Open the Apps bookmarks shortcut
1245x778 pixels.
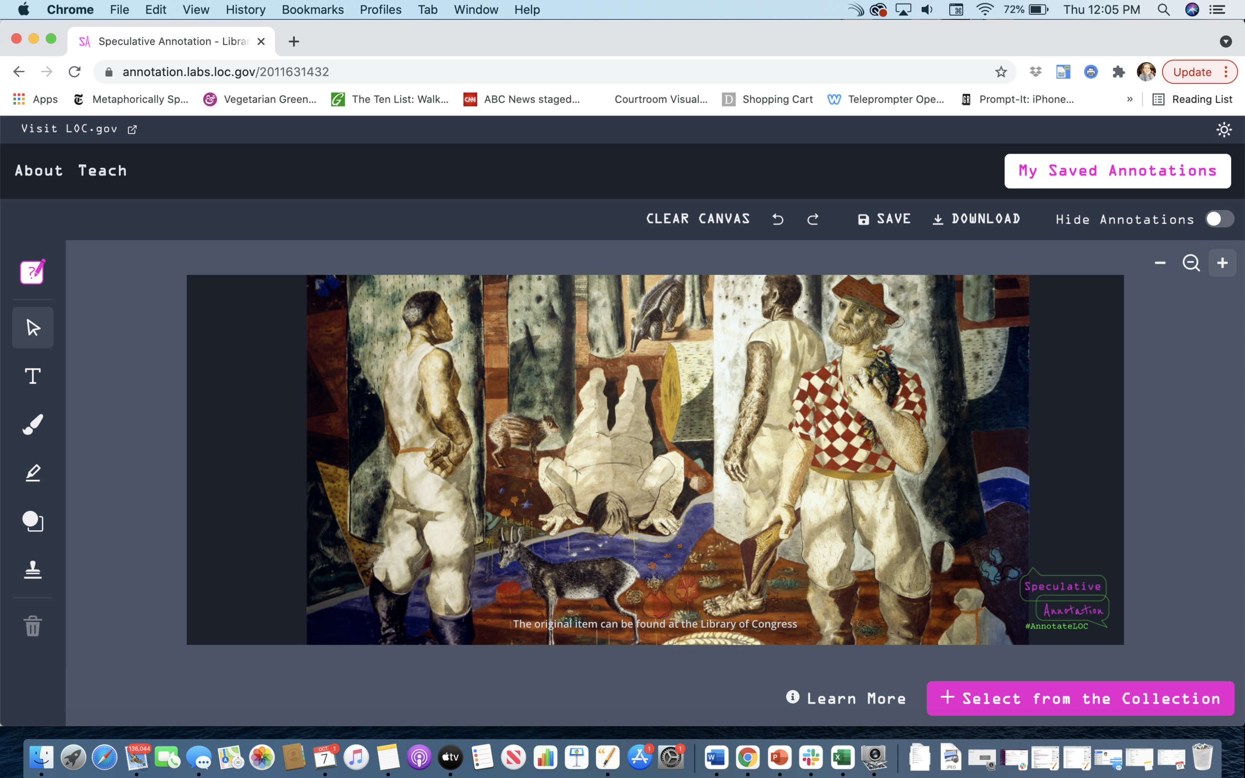click(x=35, y=100)
